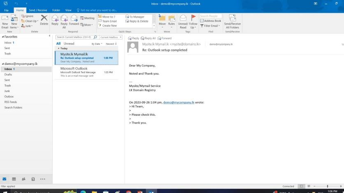This screenshot has height=193, width=344.
Task: Select the To Manager quick step
Action: [135, 16]
